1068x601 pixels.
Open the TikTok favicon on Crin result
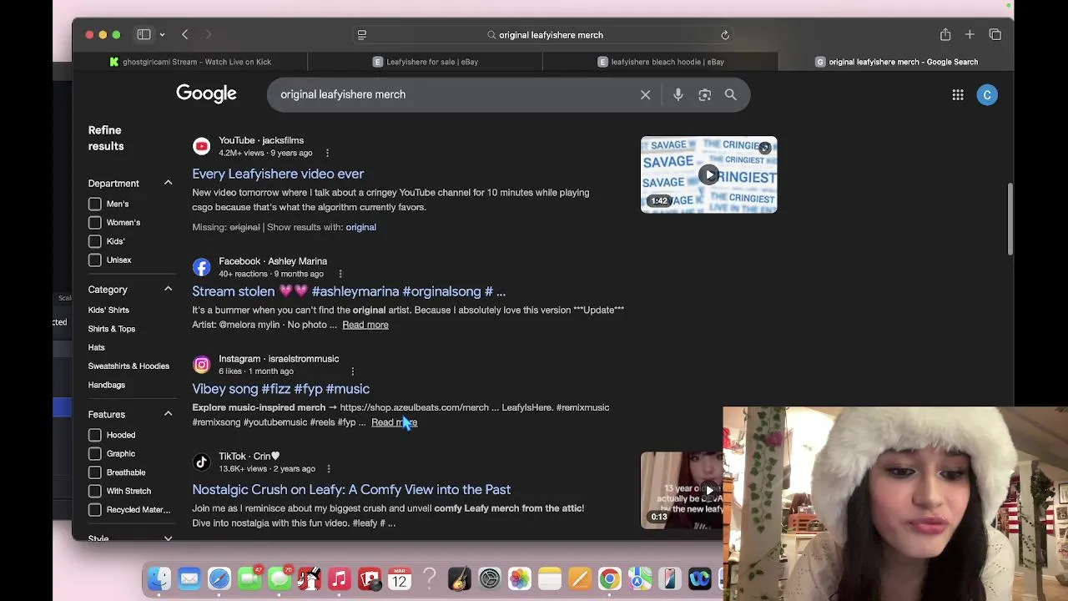tap(201, 462)
